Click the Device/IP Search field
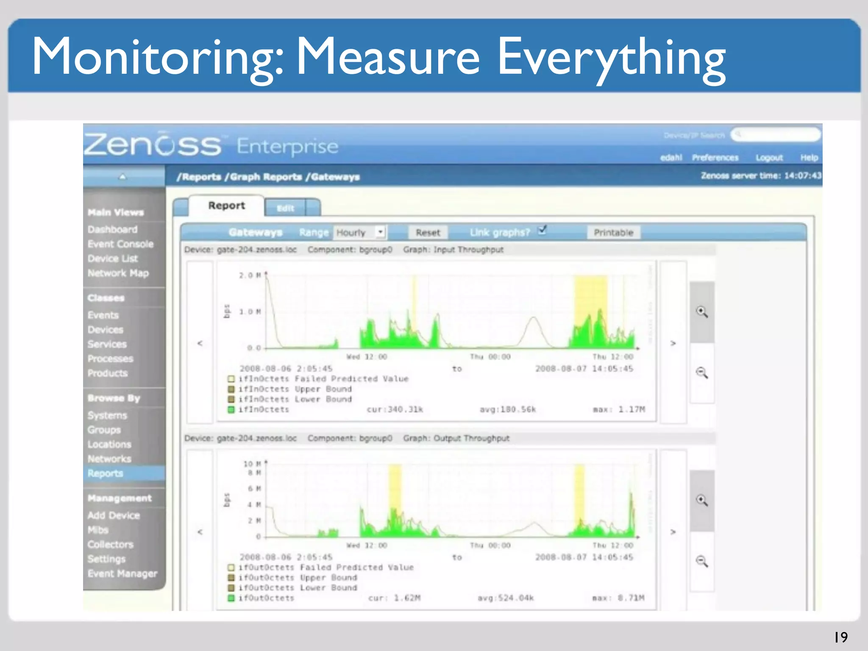This screenshot has height=651, width=868. point(776,135)
